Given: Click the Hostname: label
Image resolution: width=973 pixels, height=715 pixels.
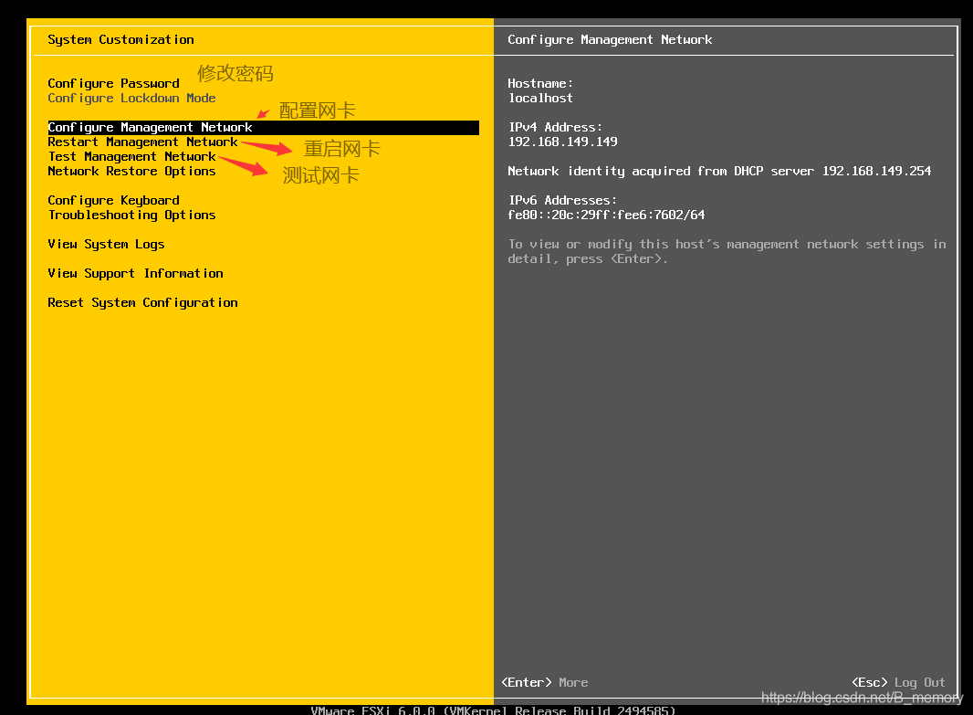Looking at the screenshot, I should pos(540,83).
